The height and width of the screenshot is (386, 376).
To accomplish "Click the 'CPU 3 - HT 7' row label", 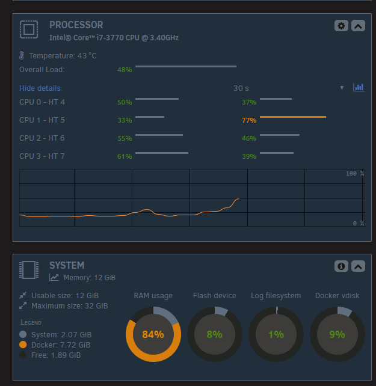I will (x=42, y=156).
